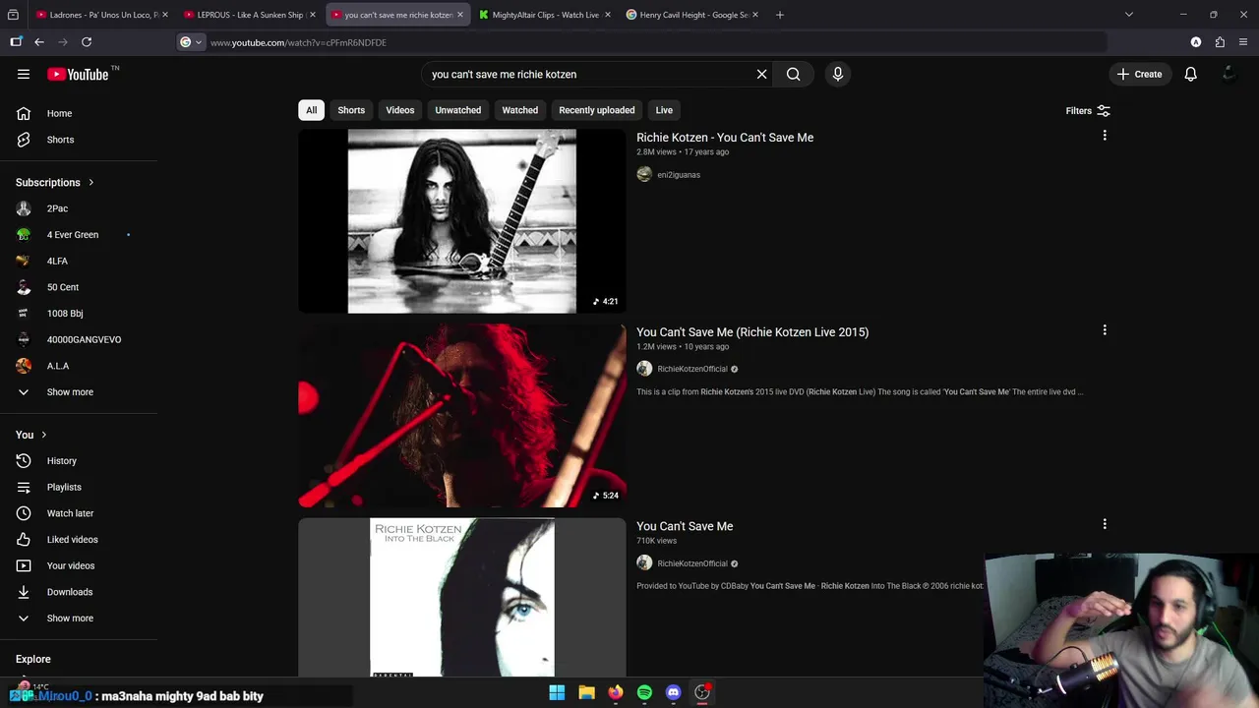Image resolution: width=1259 pixels, height=708 pixels.
Task: Open the YouTube guide hamburger menu
Action: tap(24, 74)
